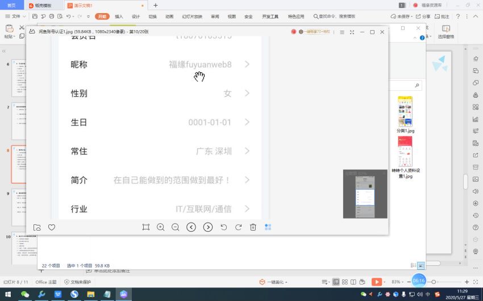This screenshot has height=301, width=483.
Task: Open the Windows Start menu
Action: tap(8, 295)
